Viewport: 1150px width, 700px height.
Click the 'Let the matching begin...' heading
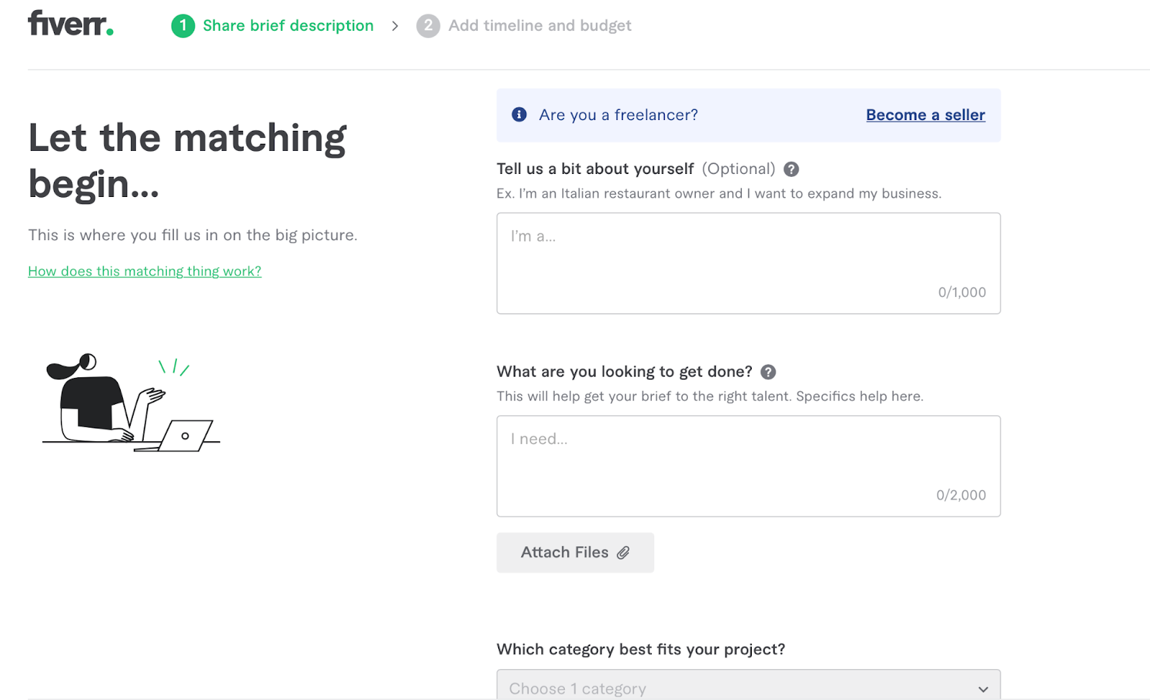187,160
